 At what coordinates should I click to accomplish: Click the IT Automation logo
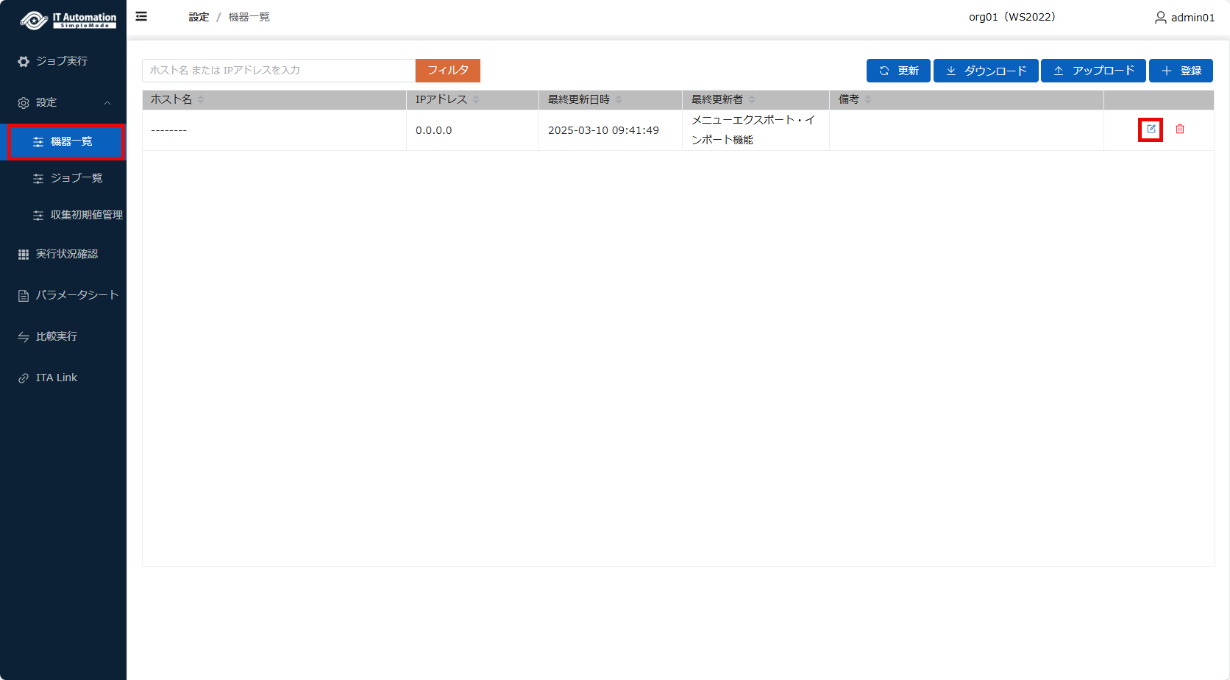click(x=68, y=20)
